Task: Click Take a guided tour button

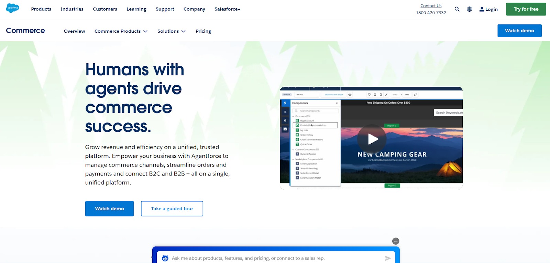Action: coord(172,209)
